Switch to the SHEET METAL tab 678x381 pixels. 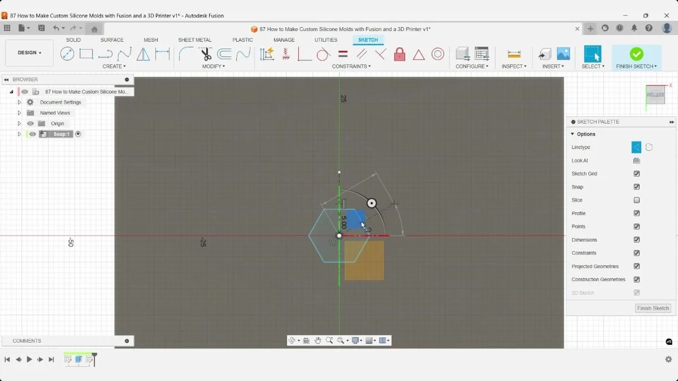[195, 40]
